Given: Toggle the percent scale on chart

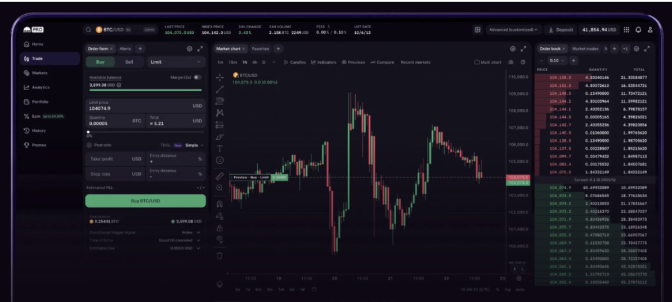Looking at the screenshot, I should 498,290.
